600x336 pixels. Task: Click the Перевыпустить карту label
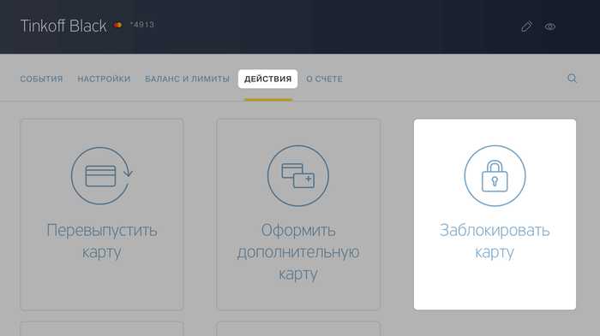[102, 241]
